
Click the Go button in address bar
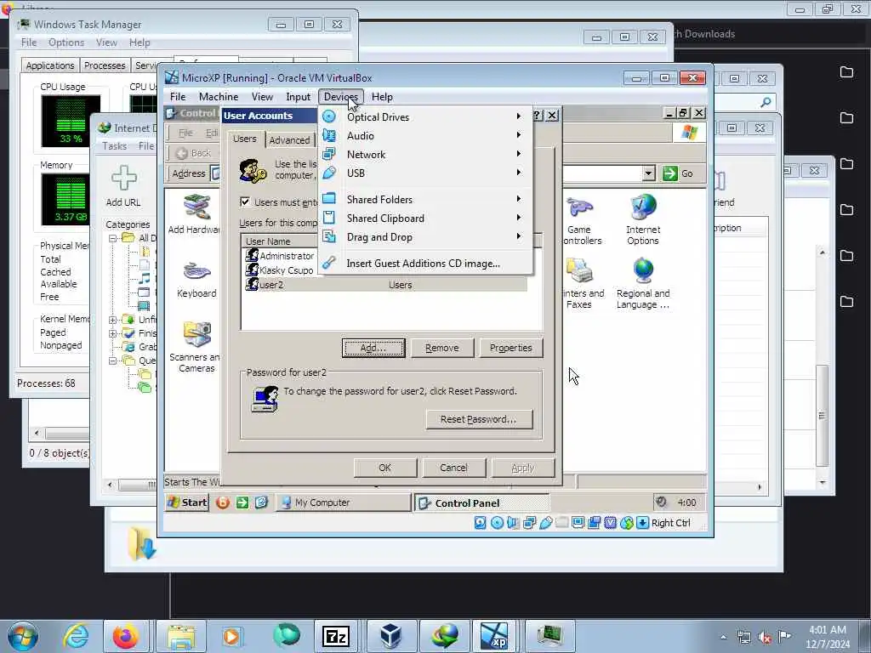click(x=678, y=173)
